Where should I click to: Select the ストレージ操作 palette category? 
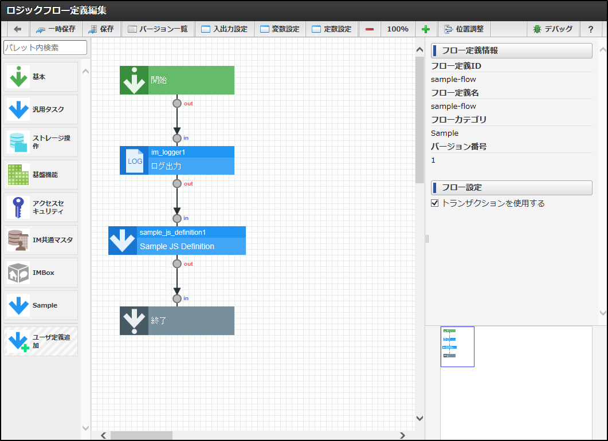click(x=41, y=142)
